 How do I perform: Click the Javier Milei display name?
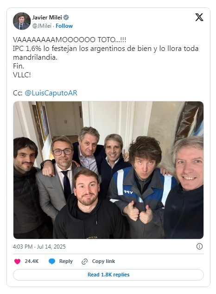click(x=47, y=18)
